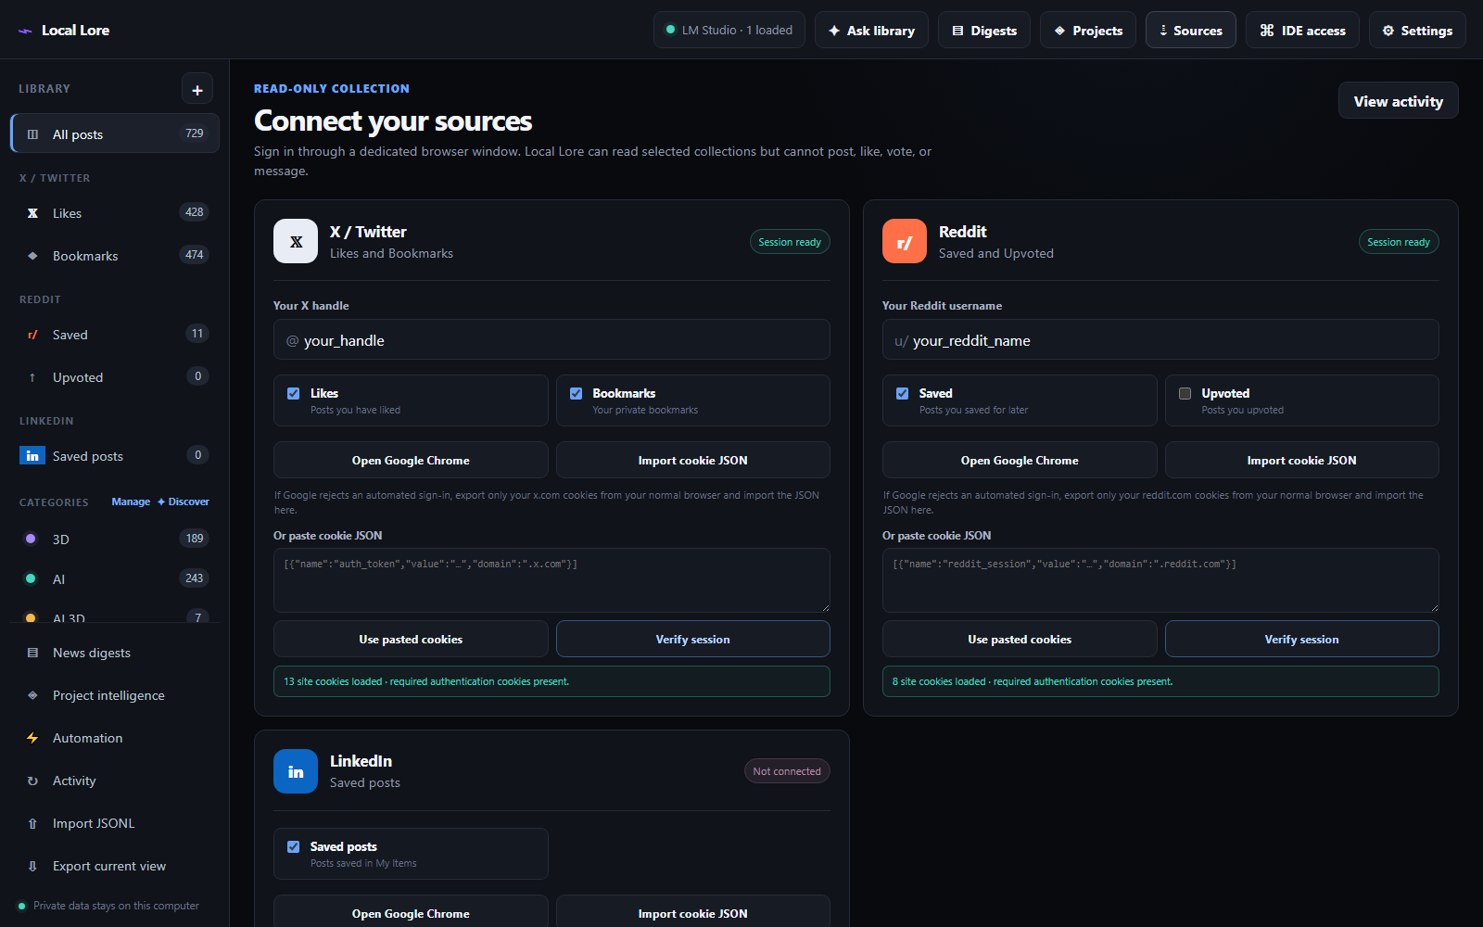
Task: Add a new library item with plus button
Action: [x=197, y=89]
